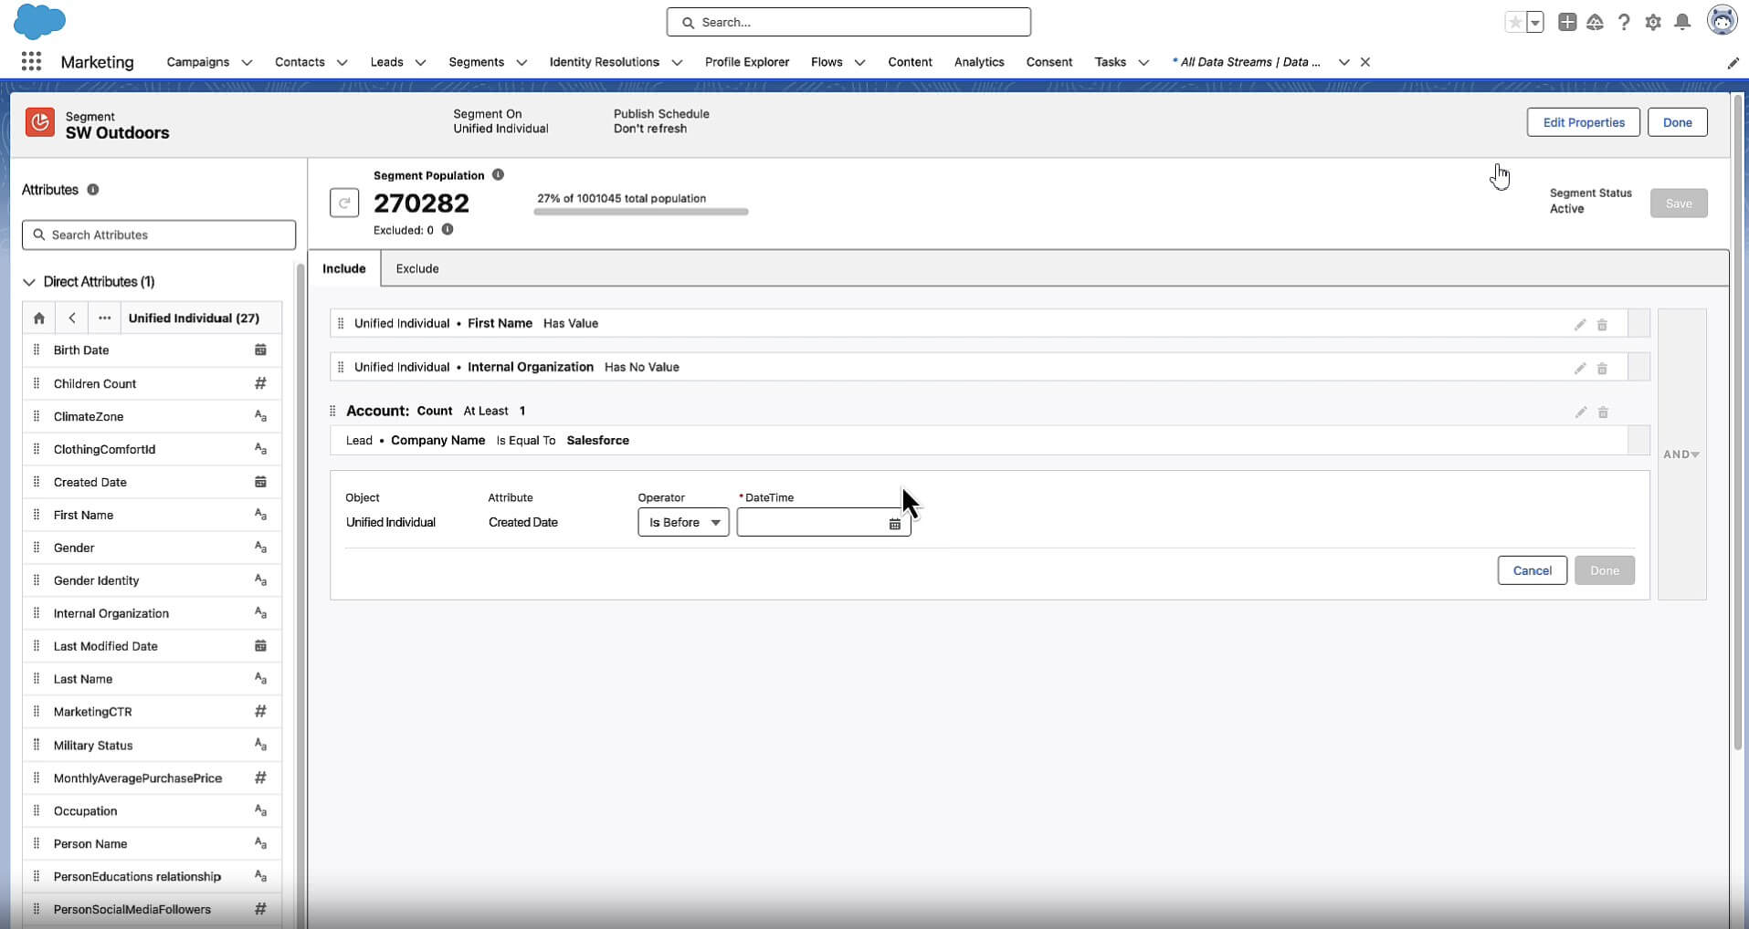Click the back arrow in attribute navigator

(x=71, y=318)
